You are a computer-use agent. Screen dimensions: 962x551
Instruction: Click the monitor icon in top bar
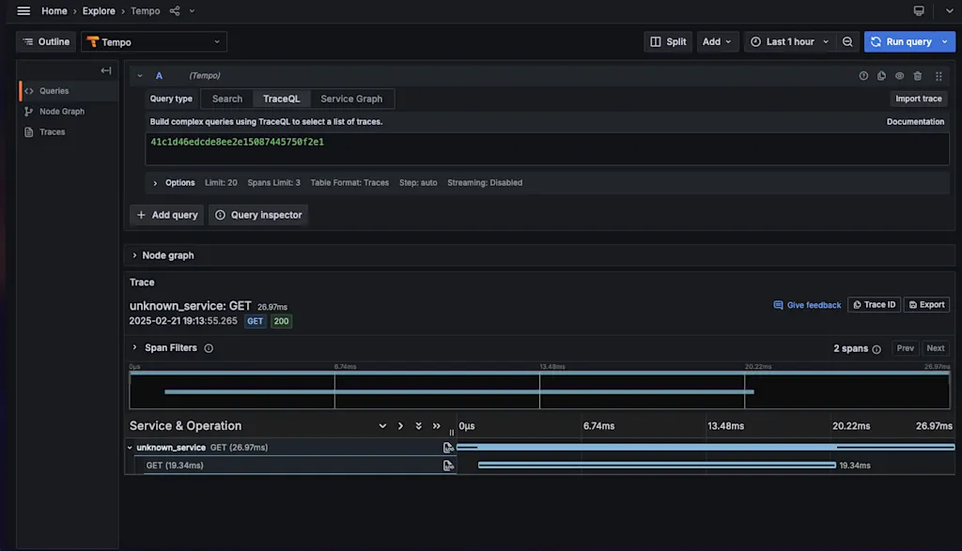[x=919, y=11]
